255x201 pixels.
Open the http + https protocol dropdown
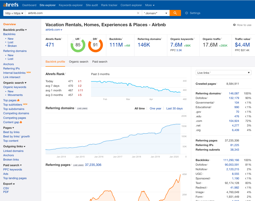[x=14, y=13]
